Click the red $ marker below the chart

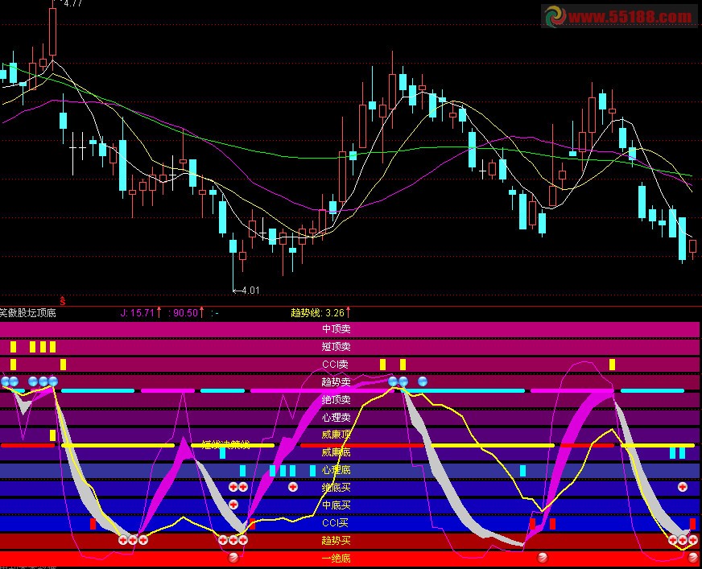(63, 300)
